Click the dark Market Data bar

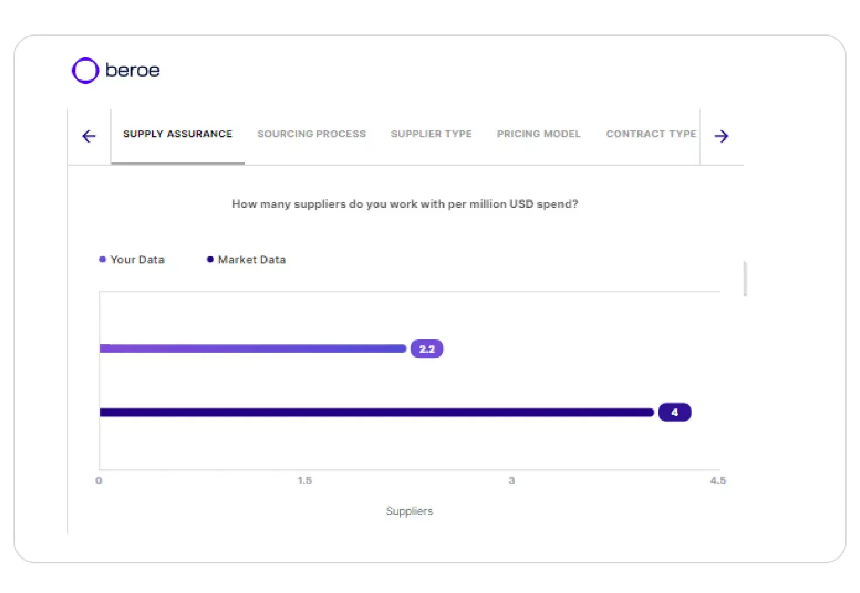[x=376, y=412]
